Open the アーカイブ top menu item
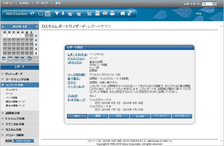 42,3
